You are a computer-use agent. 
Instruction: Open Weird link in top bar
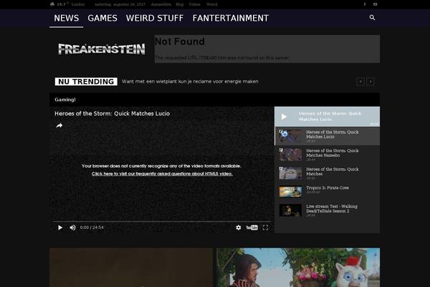[211, 4]
